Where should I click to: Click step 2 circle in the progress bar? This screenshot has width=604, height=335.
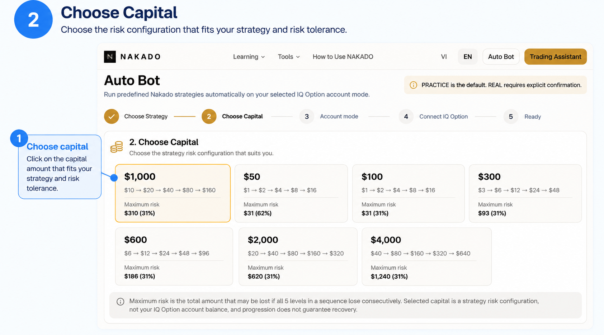coord(209,117)
